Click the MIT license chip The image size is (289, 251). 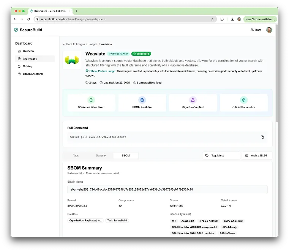tap(174, 221)
